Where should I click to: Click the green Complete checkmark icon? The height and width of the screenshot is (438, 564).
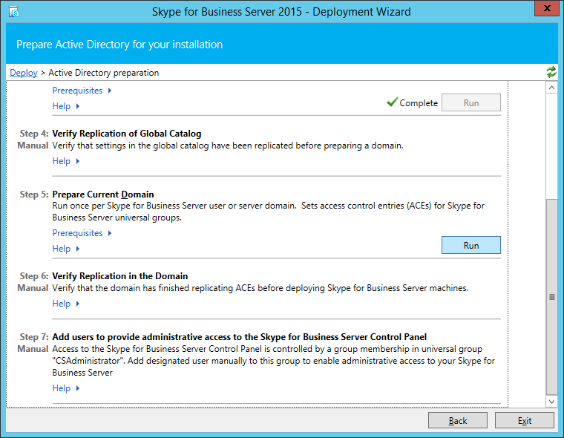(392, 102)
